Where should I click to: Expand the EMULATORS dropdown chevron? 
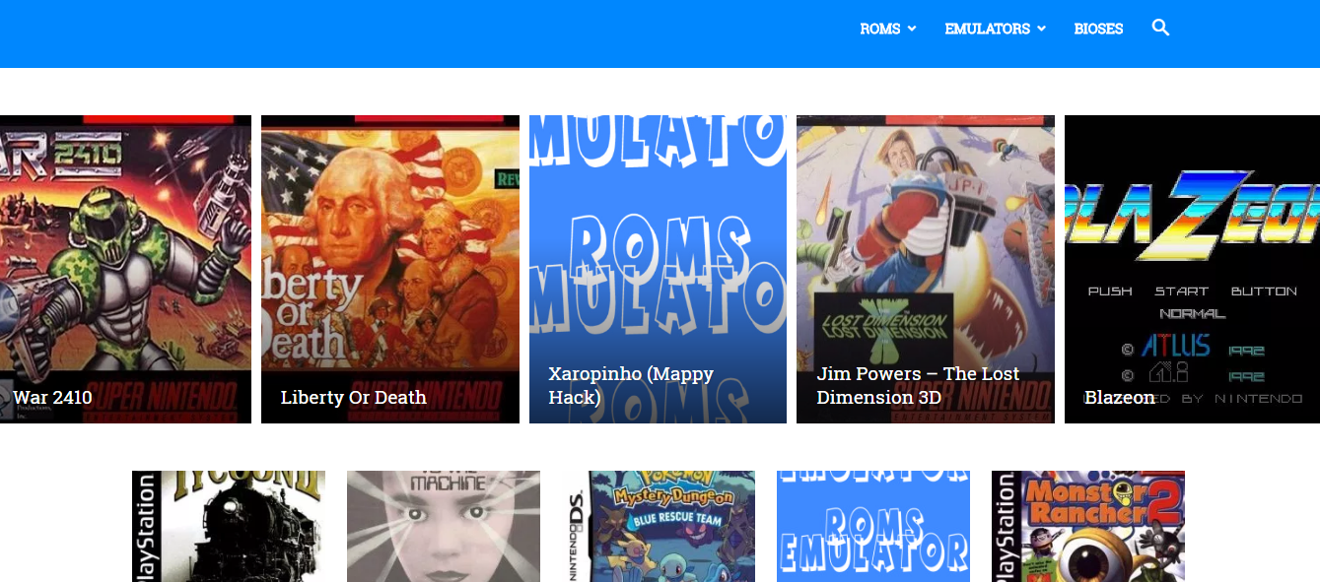pyautogui.click(x=1041, y=29)
